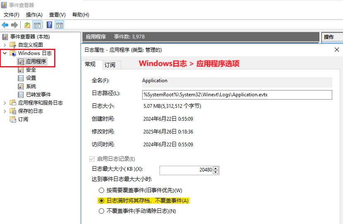The width and height of the screenshot is (343, 224).
Task: Click the 事件查看器 (本地) root node icon
Action: coord(5,37)
